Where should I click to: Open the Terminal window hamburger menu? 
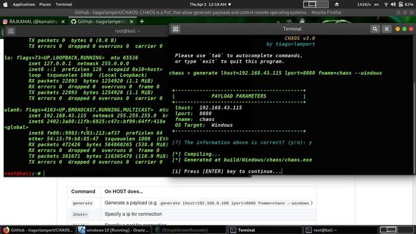click(x=387, y=29)
